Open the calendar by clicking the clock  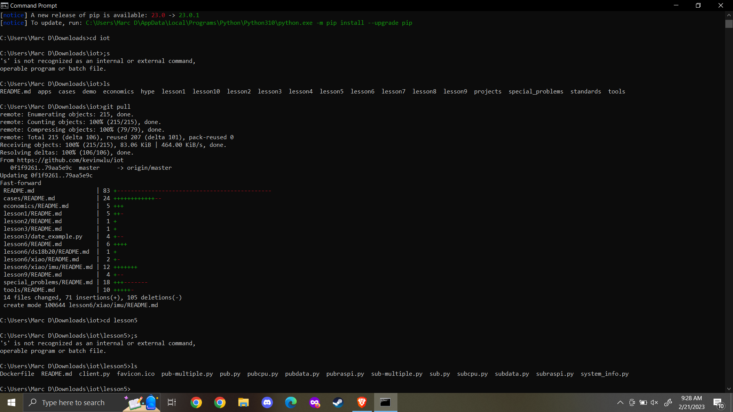coord(691,402)
